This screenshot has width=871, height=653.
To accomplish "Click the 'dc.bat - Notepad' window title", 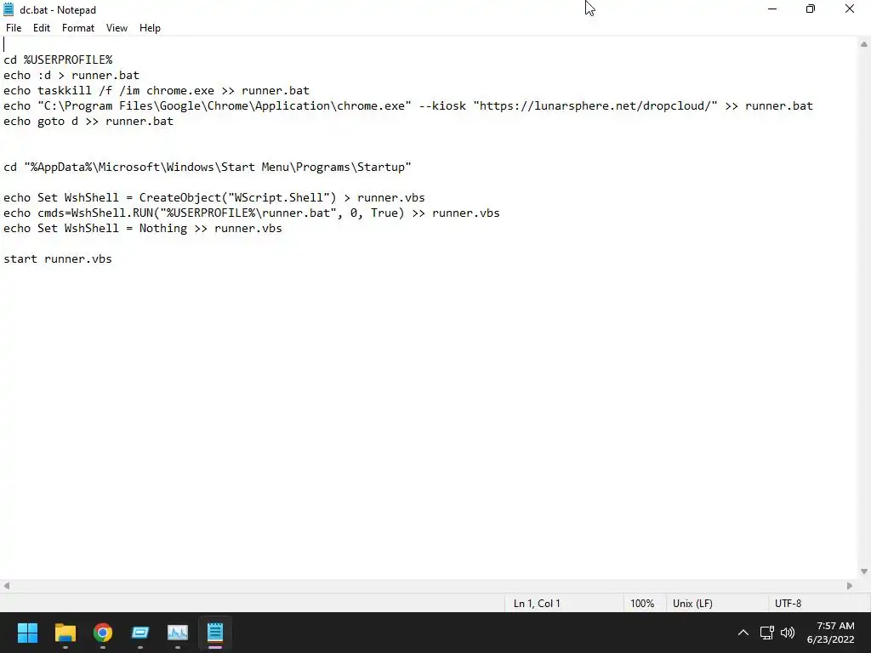I will click(x=58, y=10).
